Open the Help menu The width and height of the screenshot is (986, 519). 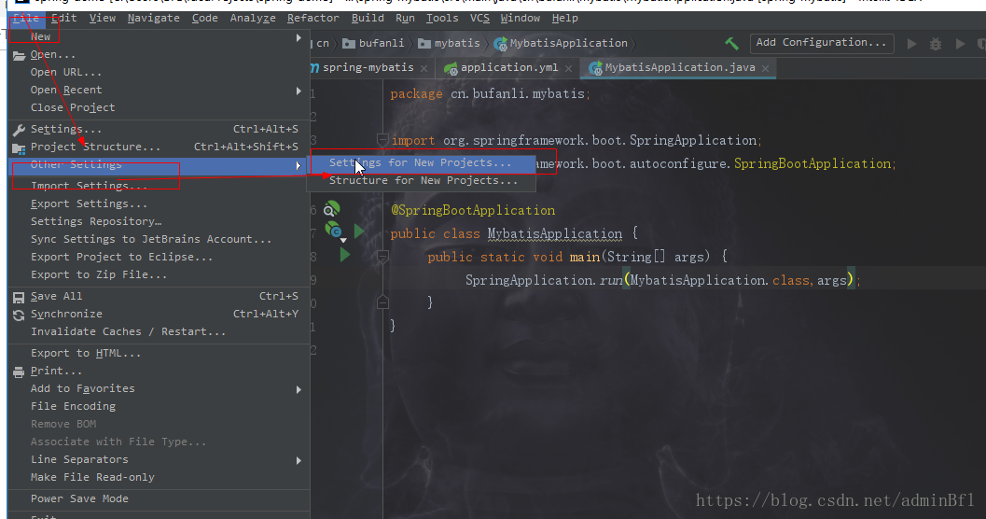tap(564, 19)
